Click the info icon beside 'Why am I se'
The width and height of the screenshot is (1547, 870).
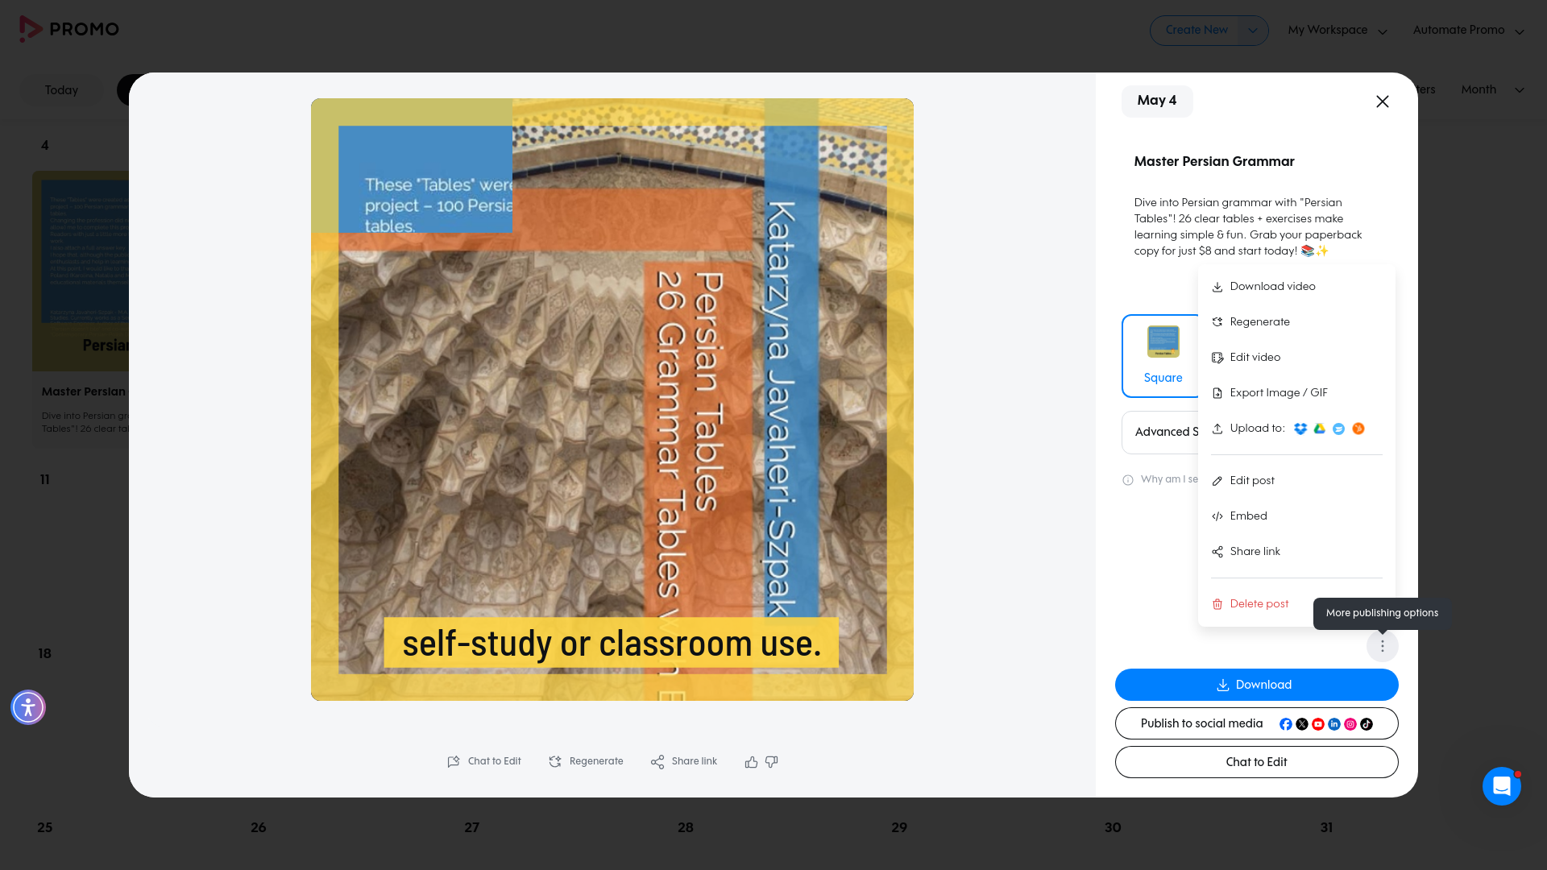click(1128, 480)
